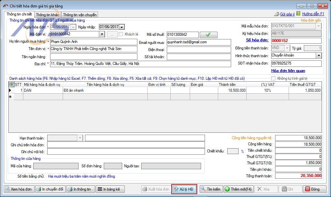Click Thêm mới(F4) add new button
Screen dimensions: 331x197
pyautogui.click(x=238, y=189)
